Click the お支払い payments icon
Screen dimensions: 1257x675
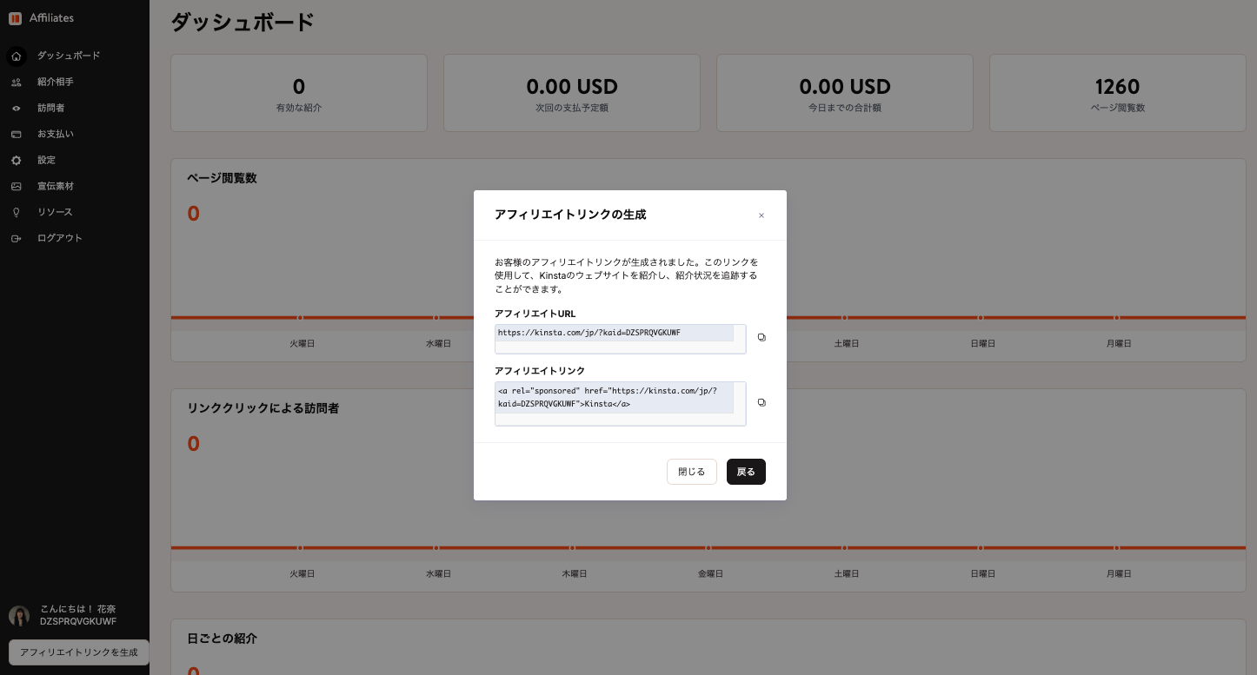16,134
